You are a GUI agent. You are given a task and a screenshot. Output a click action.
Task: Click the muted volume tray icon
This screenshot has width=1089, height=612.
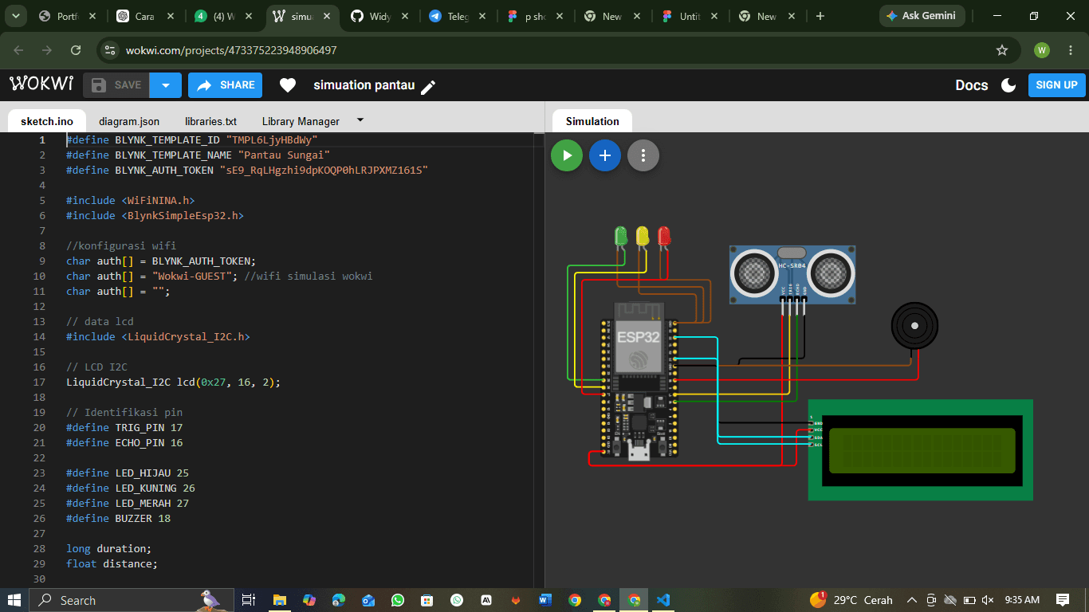[x=988, y=600]
